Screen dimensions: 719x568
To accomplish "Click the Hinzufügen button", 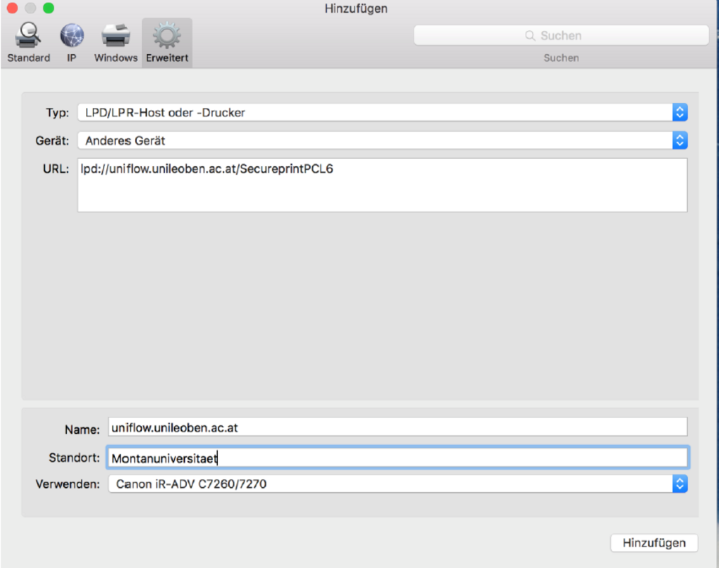I will tap(654, 542).
